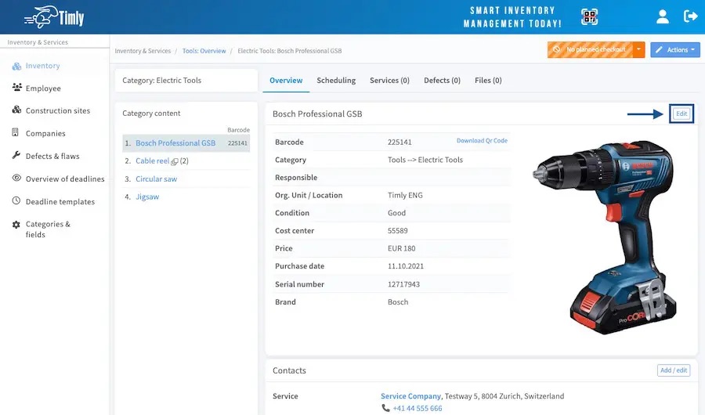Click pencil icon on Actions button

659,50
